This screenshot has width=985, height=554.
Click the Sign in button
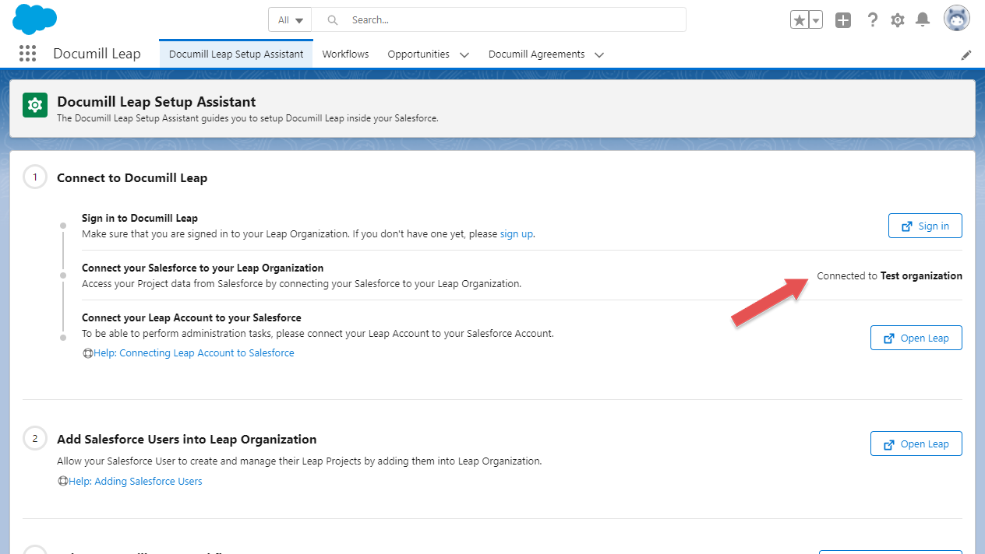(925, 226)
